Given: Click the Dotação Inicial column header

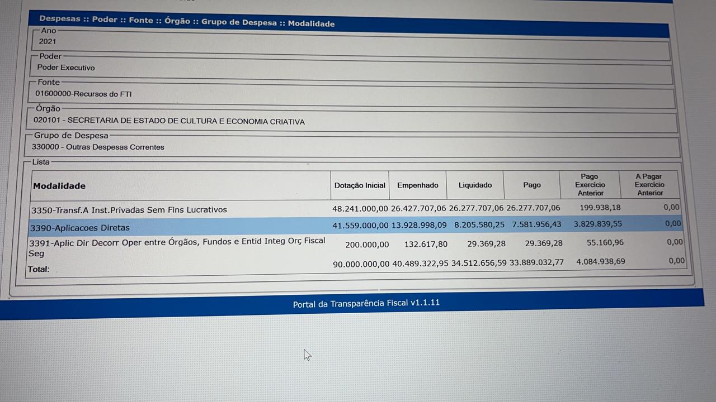Looking at the screenshot, I should point(360,185).
